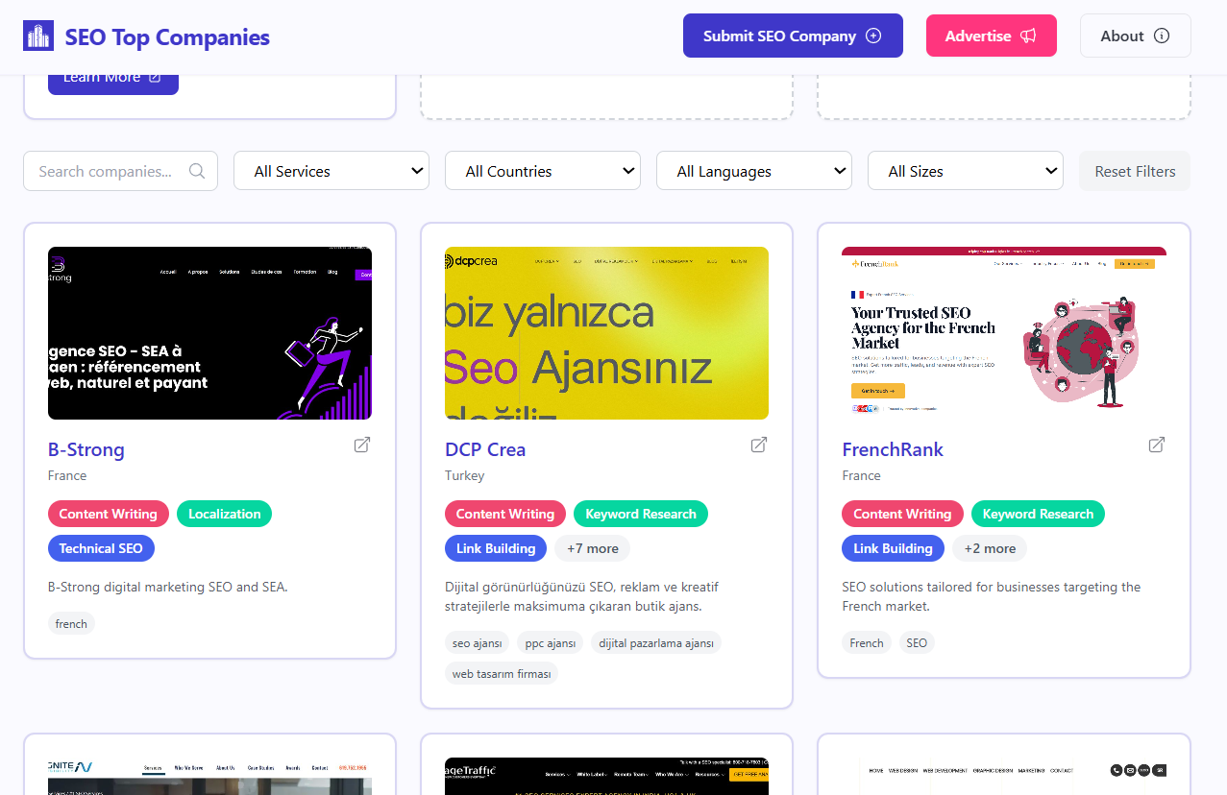Click DCP Crea's Turkish description text
Screen dimensions: 1227x795
581,596
